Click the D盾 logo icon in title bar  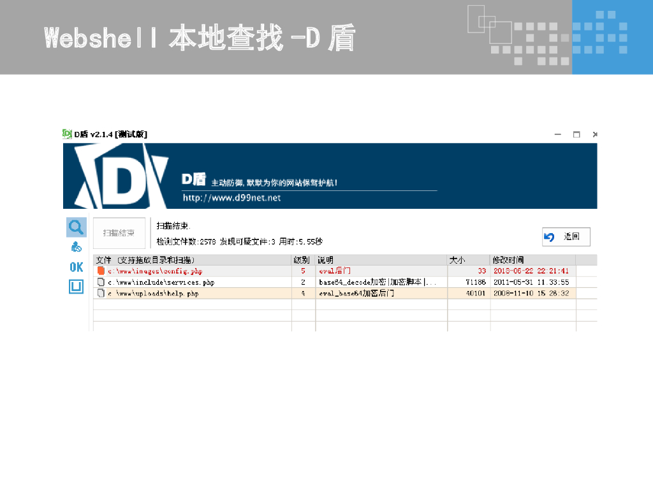[67, 134]
